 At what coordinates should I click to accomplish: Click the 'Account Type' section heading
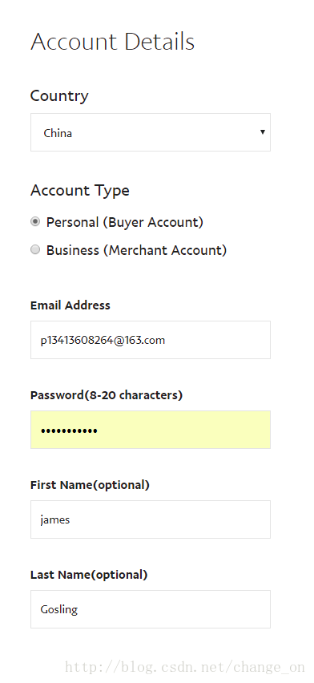(79, 190)
